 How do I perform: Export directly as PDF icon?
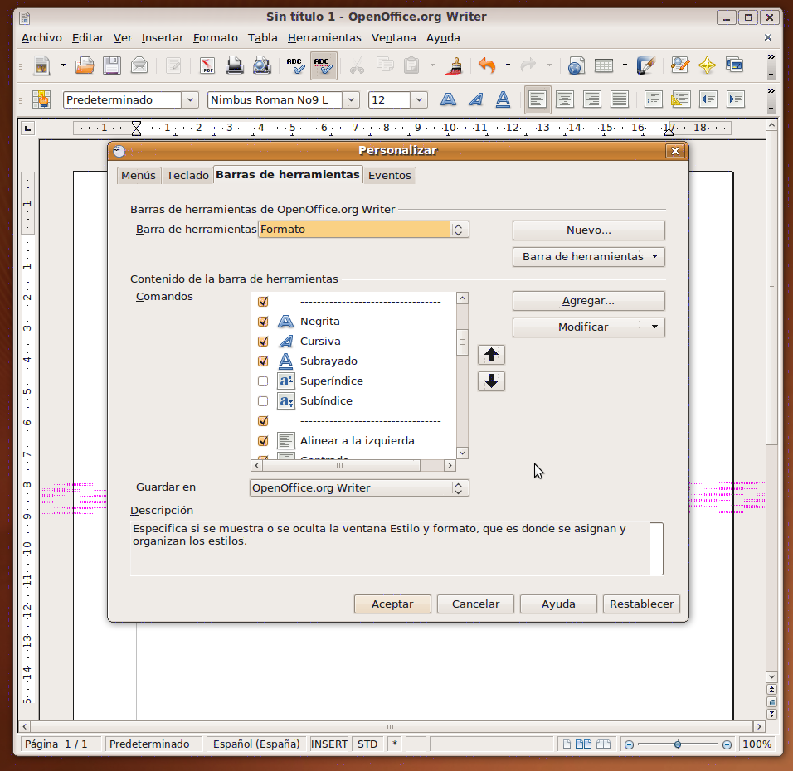coord(207,65)
